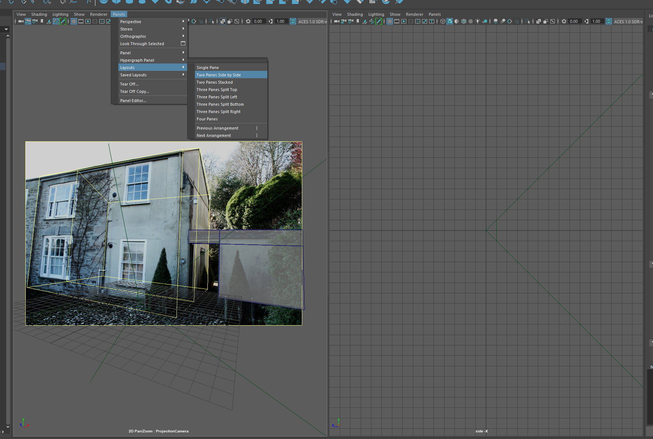Toggle Grid display in left viewport toolbar
The width and height of the screenshot is (653, 439).
(74, 21)
